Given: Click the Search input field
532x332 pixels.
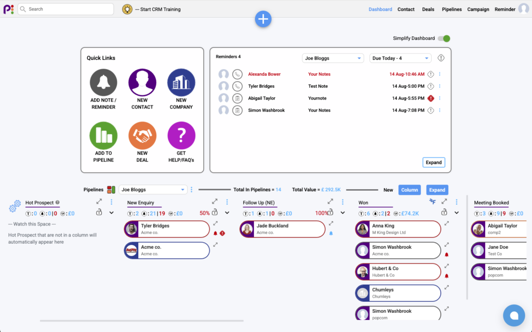Looking at the screenshot, I should click(65, 9).
